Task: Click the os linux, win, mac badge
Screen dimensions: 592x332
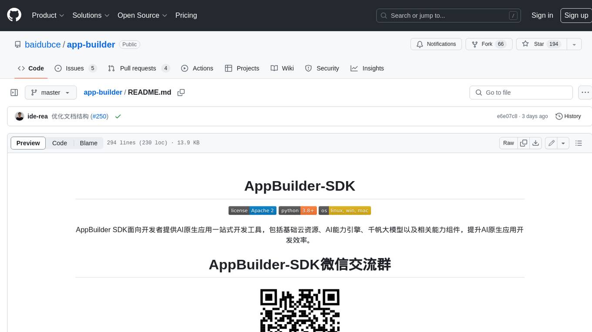Action: point(345,210)
